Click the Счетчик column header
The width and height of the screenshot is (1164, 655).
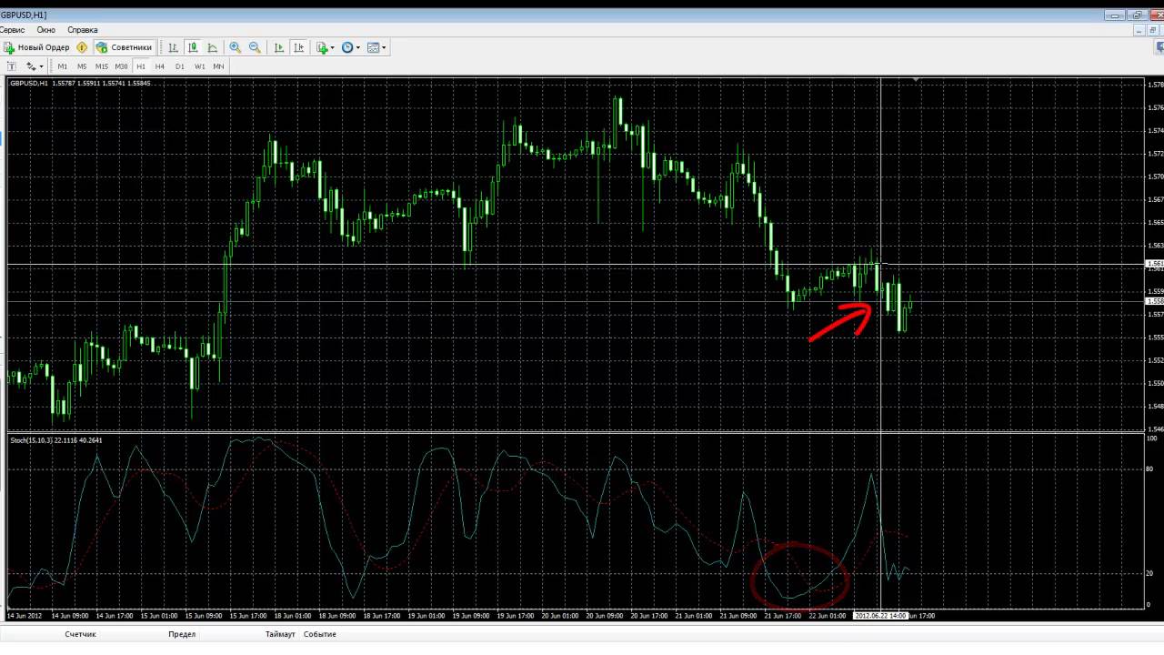(x=80, y=634)
